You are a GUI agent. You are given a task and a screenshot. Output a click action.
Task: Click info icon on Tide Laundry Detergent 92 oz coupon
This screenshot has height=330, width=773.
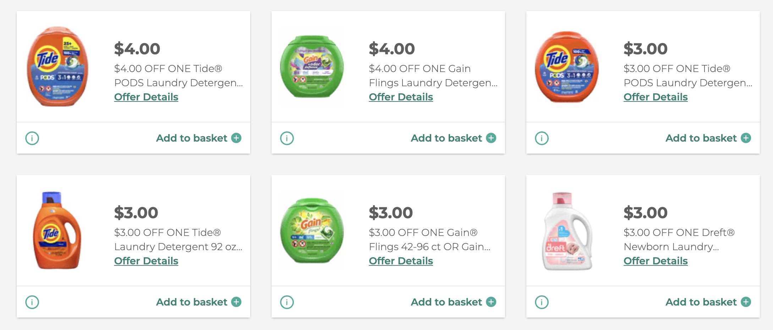[x=32, y=302]
